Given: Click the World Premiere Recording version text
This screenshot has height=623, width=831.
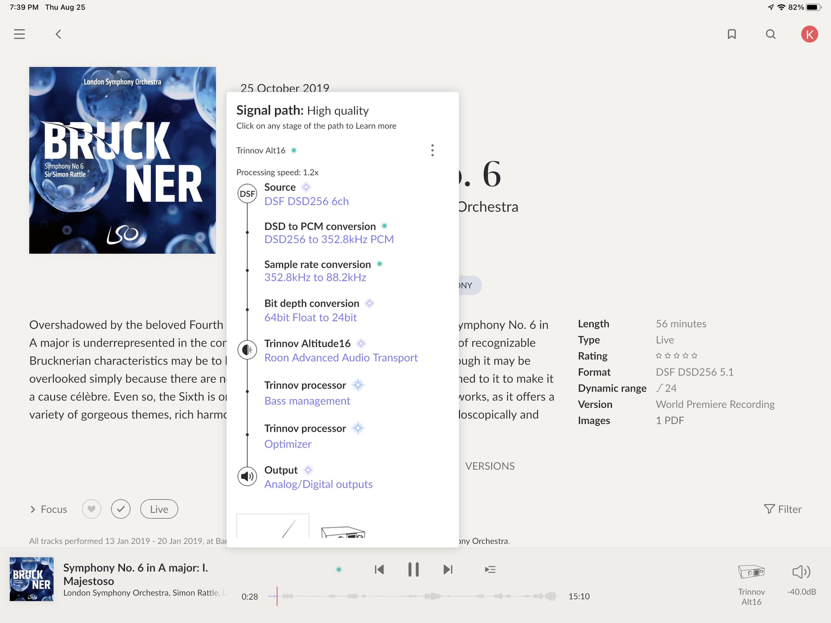Looking at the screenshot, I should click(715, 404).
